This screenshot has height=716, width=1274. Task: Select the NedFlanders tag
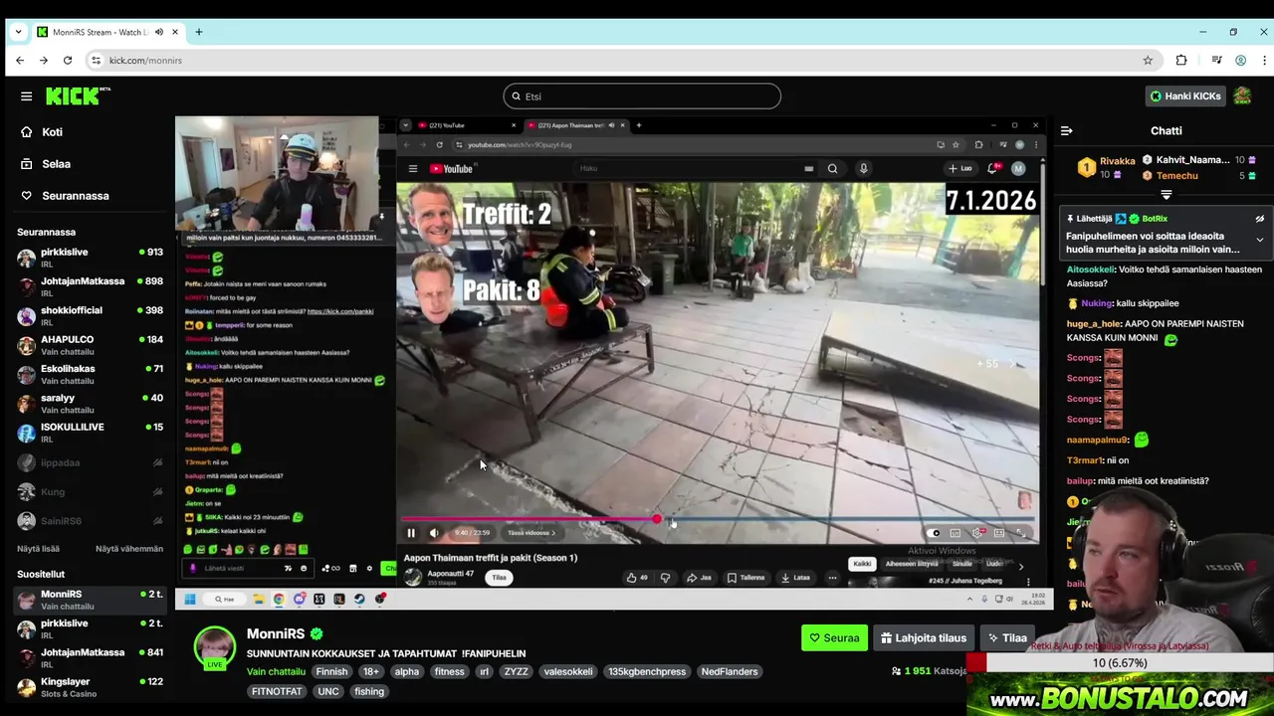[730, 671]
